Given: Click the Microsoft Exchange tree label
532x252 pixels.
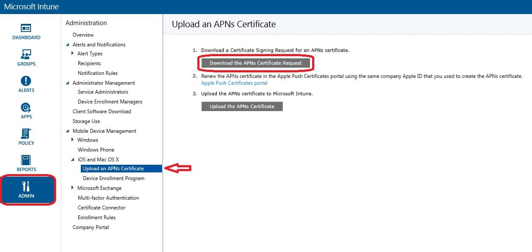Looking at the screenshot, I should [100, 188].
